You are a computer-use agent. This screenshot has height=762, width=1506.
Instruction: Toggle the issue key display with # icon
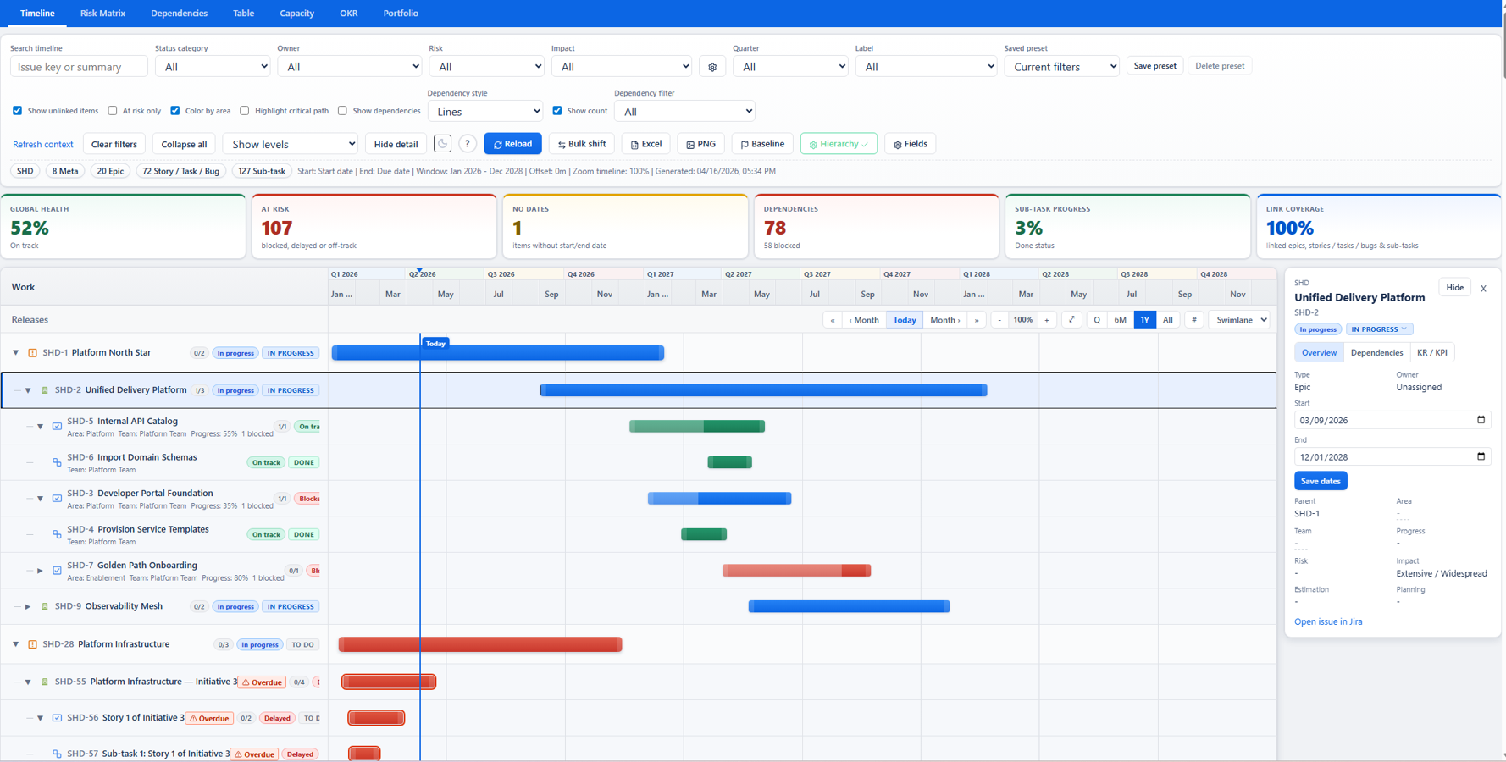pyautogui.click(x=1194, y=319)
